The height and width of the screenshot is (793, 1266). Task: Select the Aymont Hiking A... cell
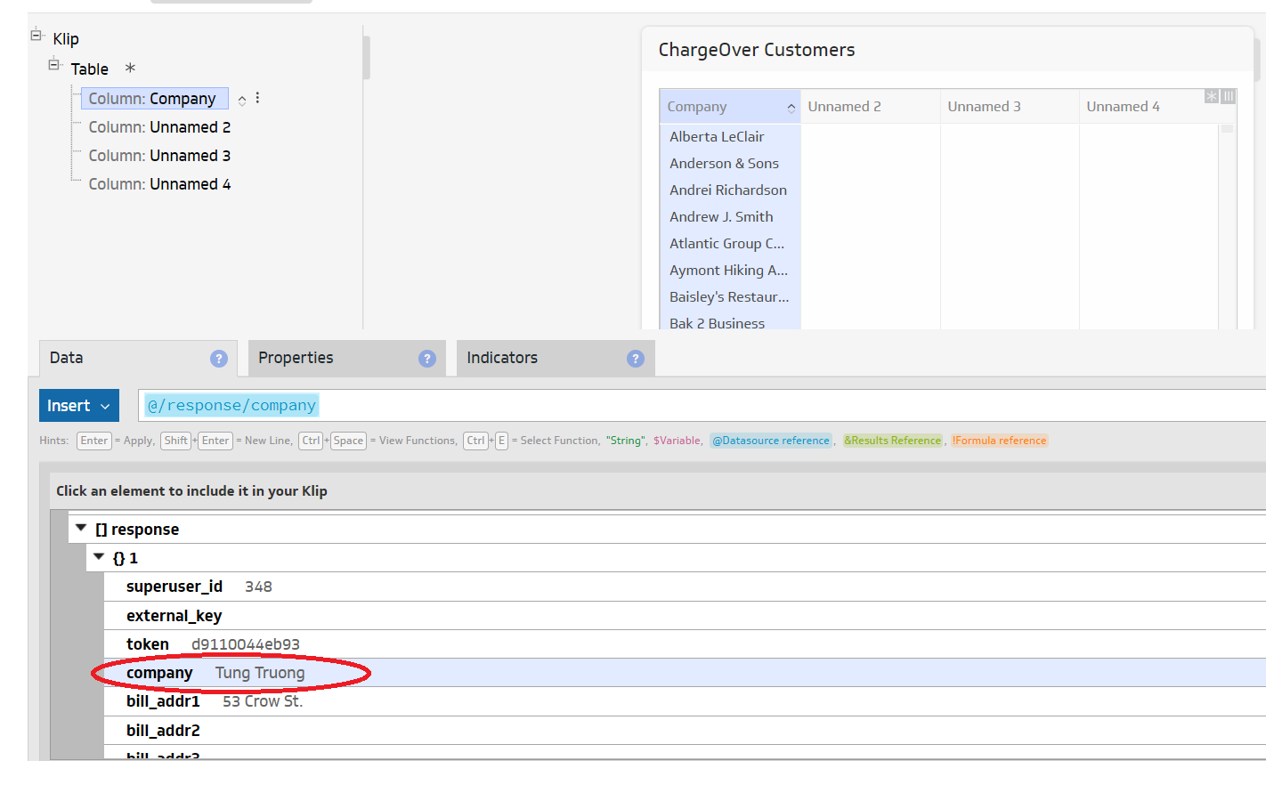(730, 271)
